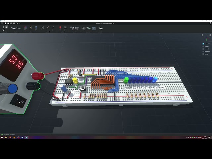Click the green LED on the breadboard
This screenshot has width=212, height=159.
tap(126, 80)
